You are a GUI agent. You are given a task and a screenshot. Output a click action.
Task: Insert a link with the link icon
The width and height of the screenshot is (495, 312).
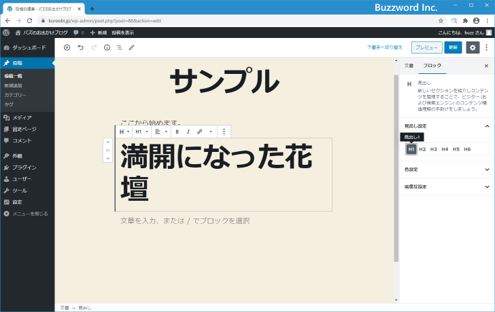coord(199,132)
